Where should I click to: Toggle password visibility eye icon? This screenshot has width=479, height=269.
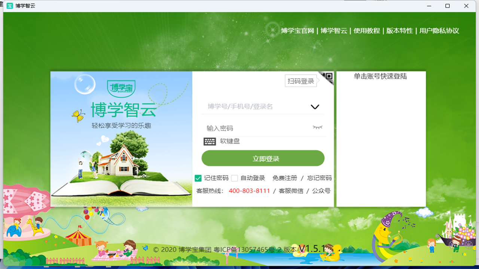pyautogui.click(x=317, y=128)
